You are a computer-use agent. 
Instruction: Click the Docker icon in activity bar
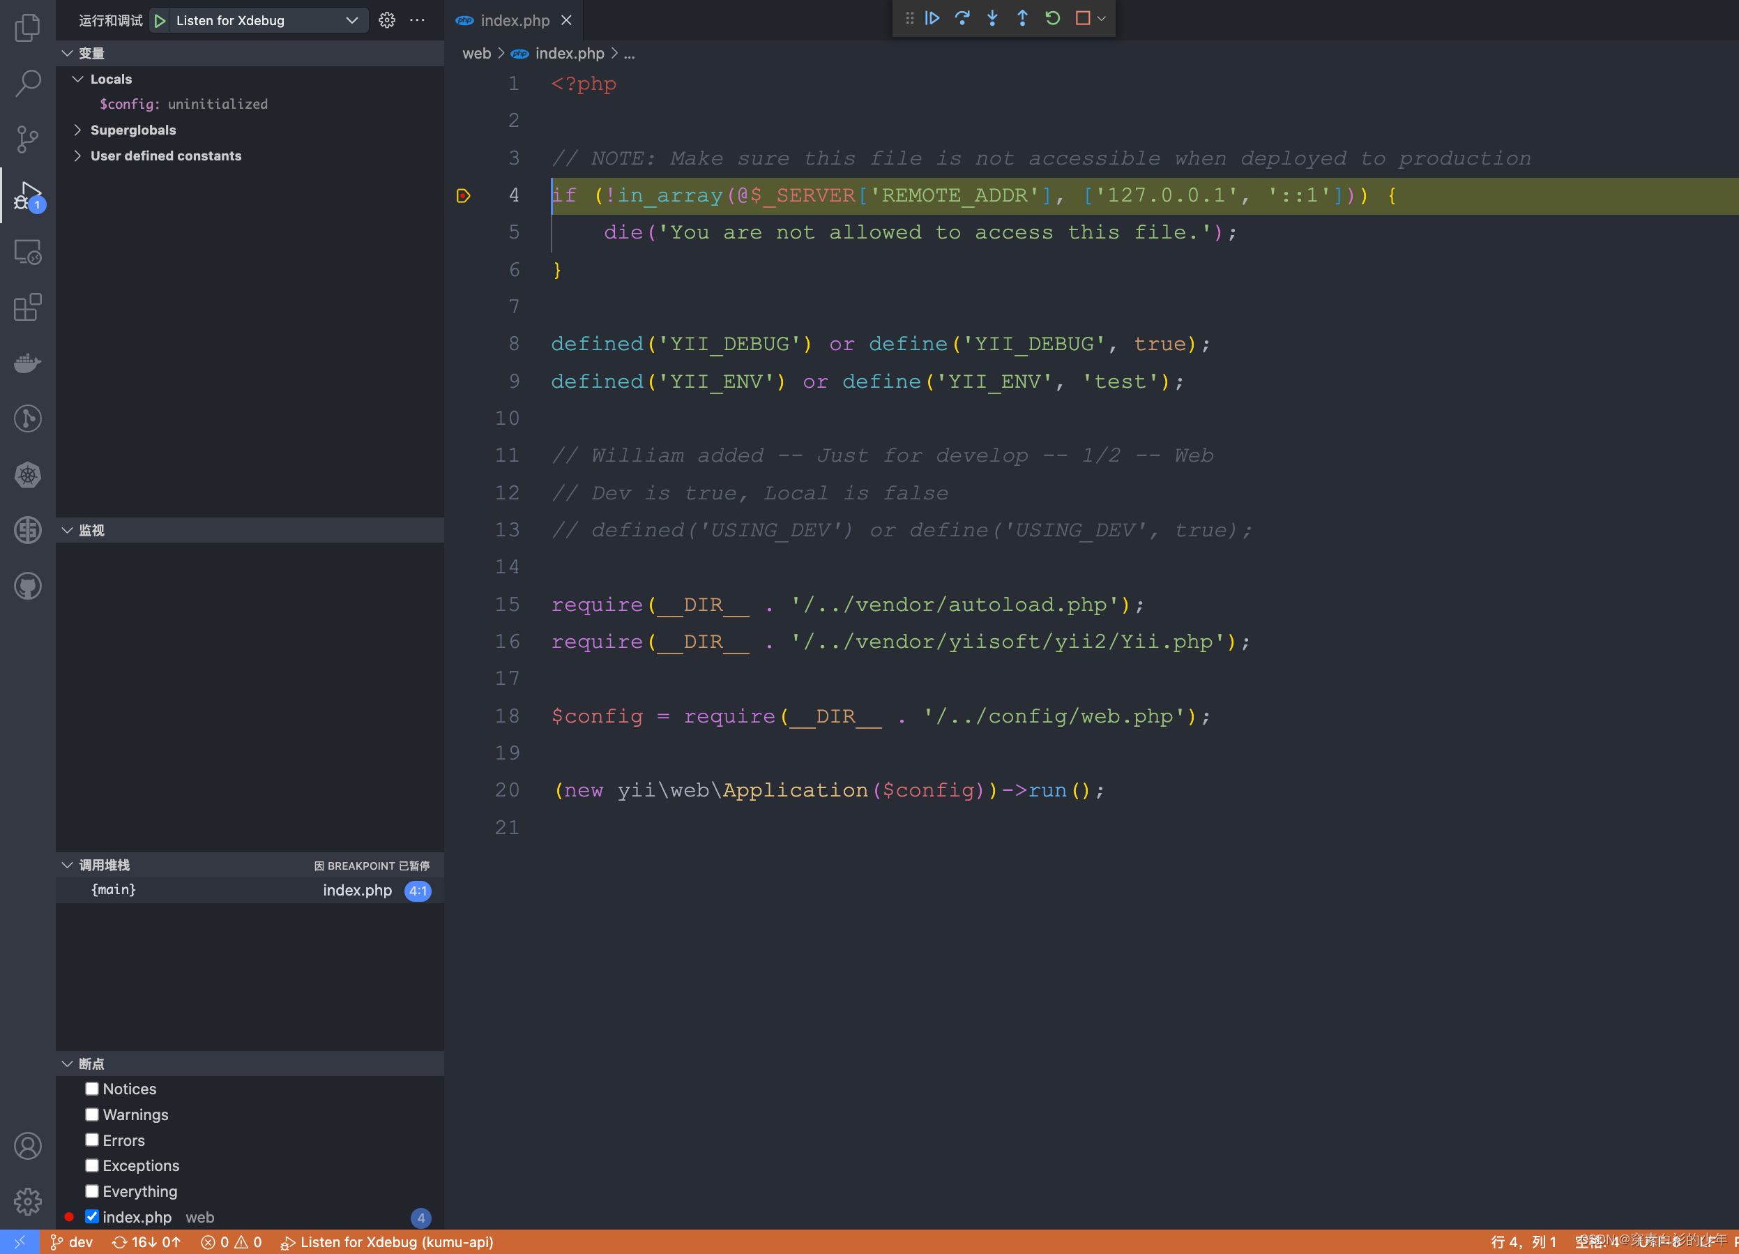pyautogui.click(x=28, y=363)
